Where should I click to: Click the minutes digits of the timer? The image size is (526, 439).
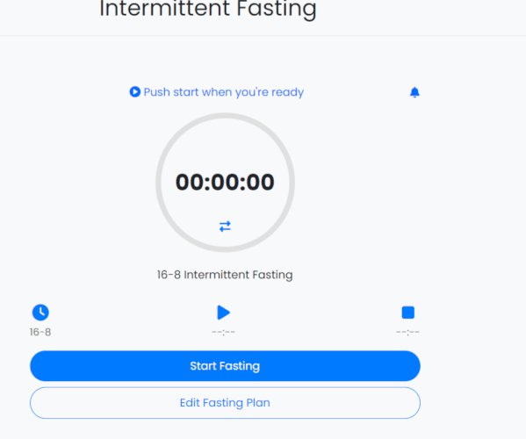coord(225,182)
